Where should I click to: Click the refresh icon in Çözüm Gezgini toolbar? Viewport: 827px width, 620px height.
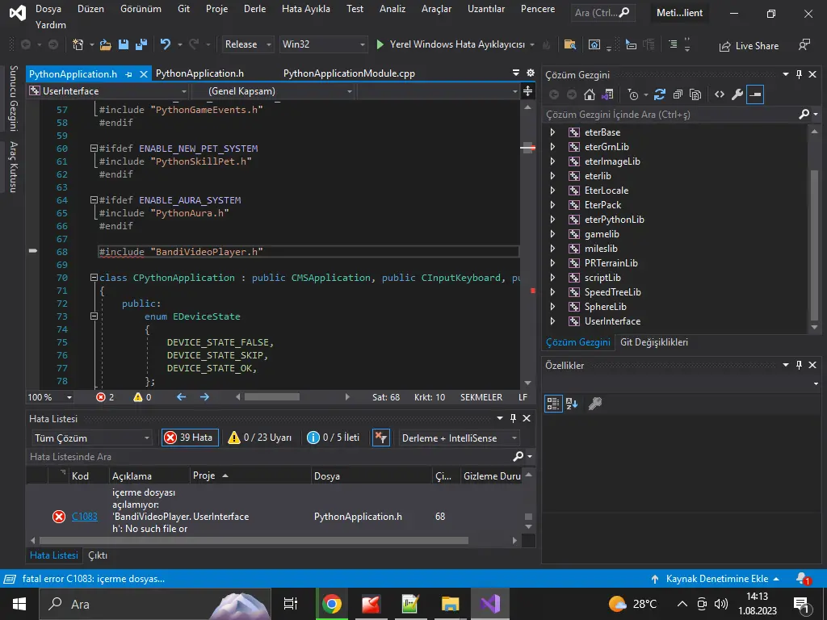coord(660,94)
